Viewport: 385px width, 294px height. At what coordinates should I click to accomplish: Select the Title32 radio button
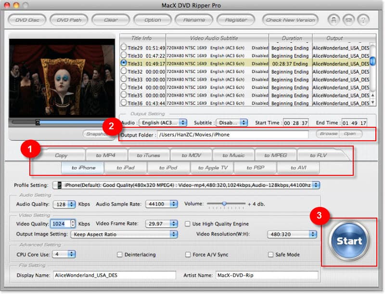click(x=124, y=71)
